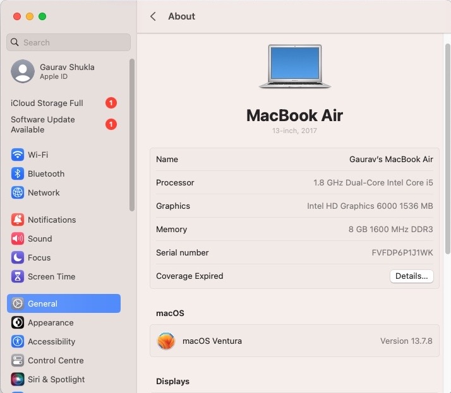This screenshot has height=393, width=451.
Task: Click the macOS Ventura label
Action: 212,341
